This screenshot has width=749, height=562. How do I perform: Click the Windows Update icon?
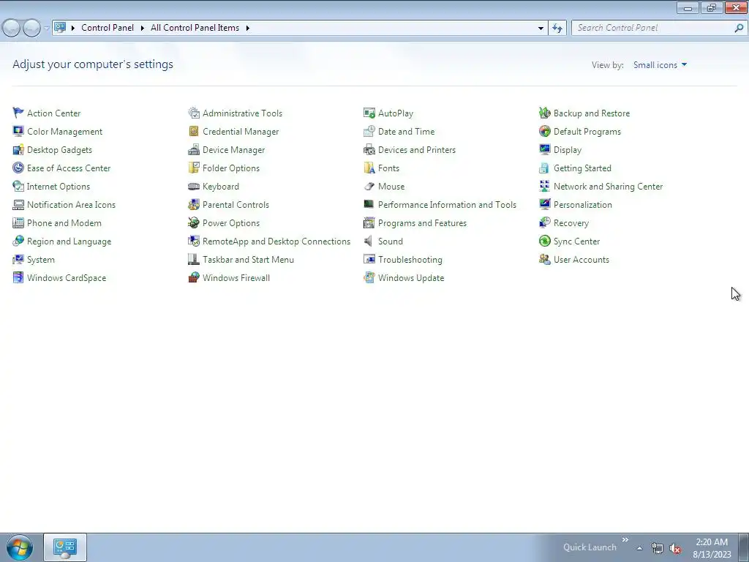coord(369,277)
